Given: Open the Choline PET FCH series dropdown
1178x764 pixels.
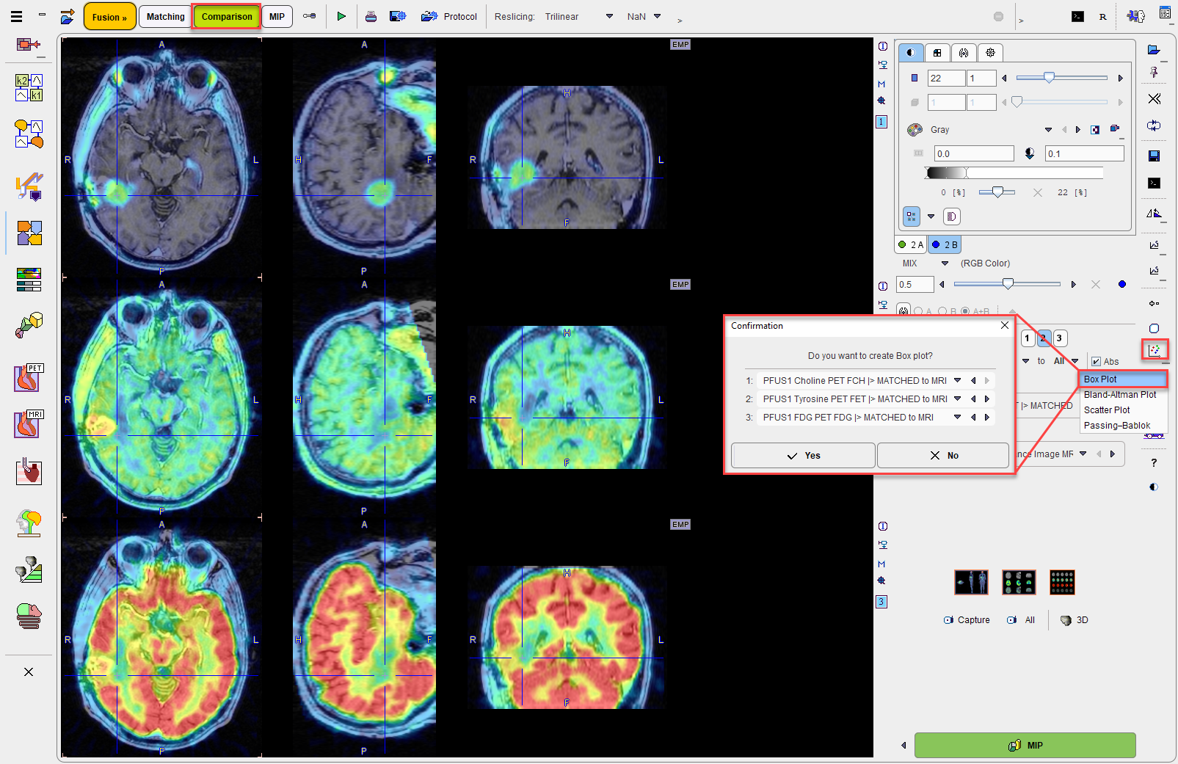Looking at the screenshot, I should click(x=957, y=380).
